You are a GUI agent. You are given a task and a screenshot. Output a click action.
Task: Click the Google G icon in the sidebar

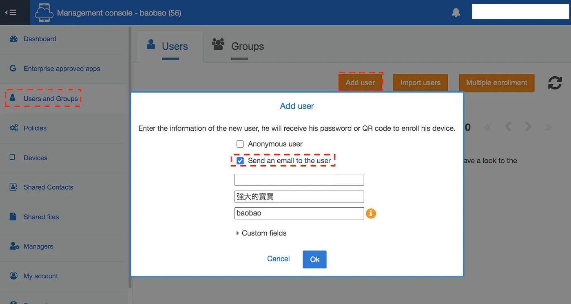tap(13, 69)
